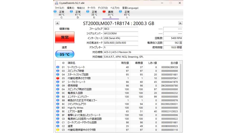Open the テーマ(T) menu
This screenshot has height=133, width=237.
91,8
